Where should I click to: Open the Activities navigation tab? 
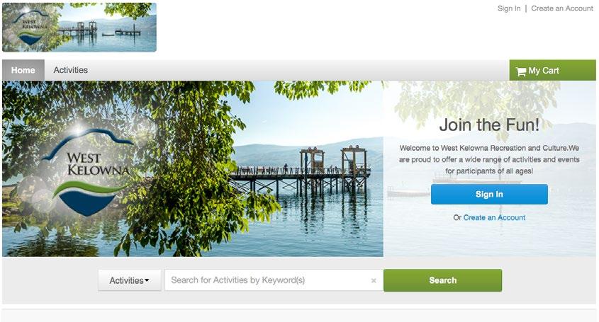[x=71, y=70]
